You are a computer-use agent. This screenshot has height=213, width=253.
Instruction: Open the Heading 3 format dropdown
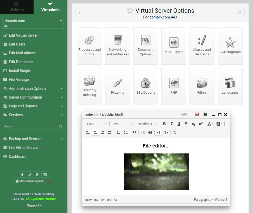tap(148, 124)
